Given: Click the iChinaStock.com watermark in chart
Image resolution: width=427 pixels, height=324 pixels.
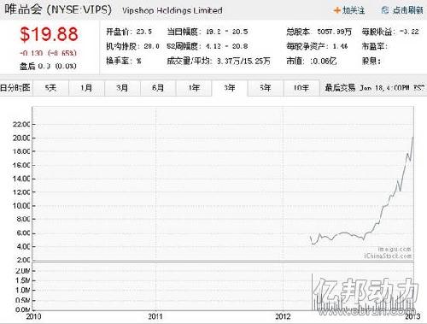Looking at the screenshot, I should click(388, 256).
